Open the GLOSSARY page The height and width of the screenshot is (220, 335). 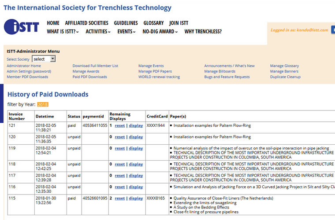point(153,23)
